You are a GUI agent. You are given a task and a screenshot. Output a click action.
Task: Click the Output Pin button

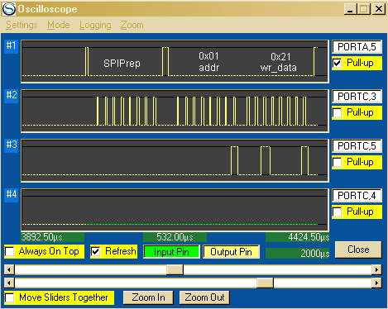[231, 252]
